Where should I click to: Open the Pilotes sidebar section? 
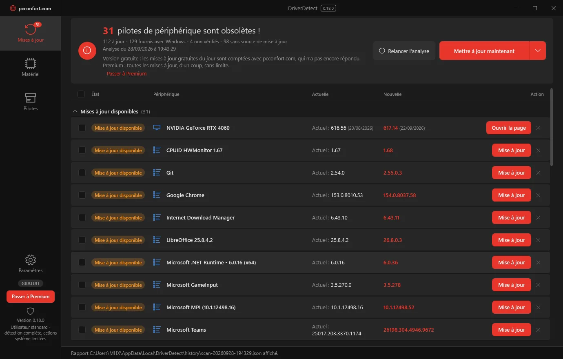[31, 102]
